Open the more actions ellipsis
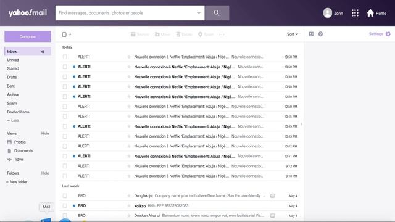The height and width of the screenshot is (222, 395). 222,35
